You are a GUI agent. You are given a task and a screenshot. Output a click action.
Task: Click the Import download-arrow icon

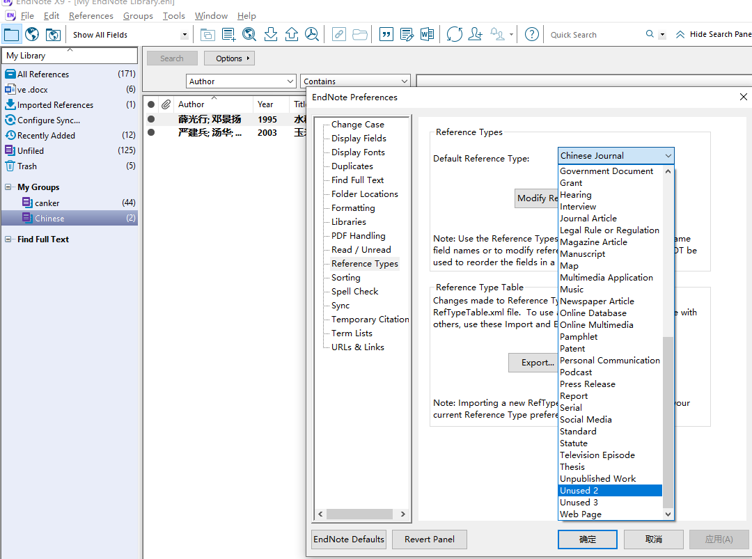(x=270, y=35)
